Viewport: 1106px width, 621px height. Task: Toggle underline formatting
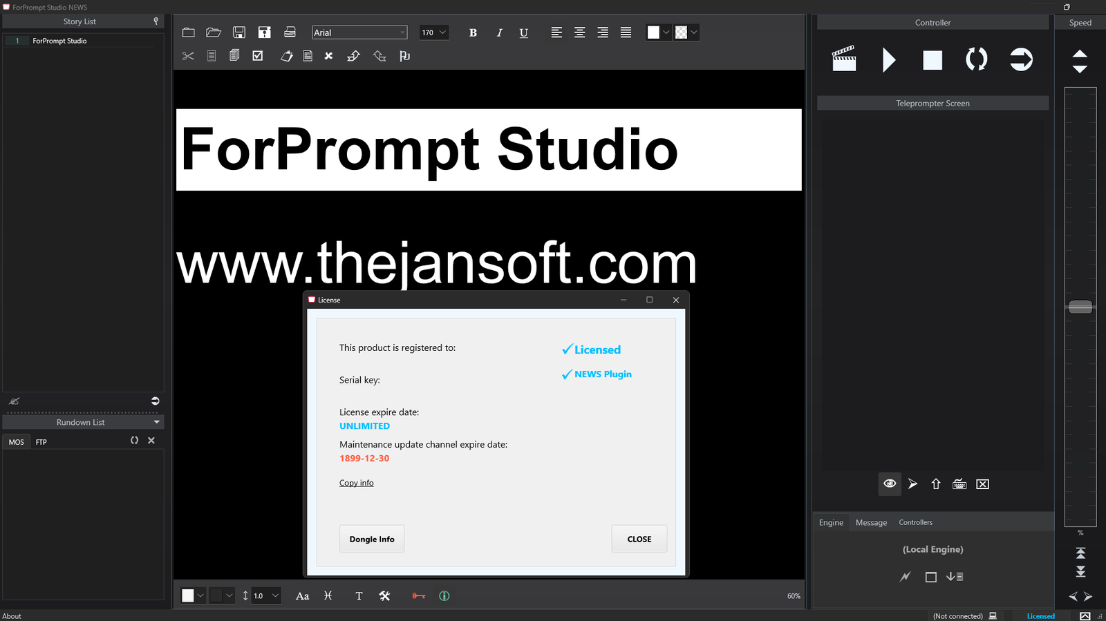(x=524, y=32)
